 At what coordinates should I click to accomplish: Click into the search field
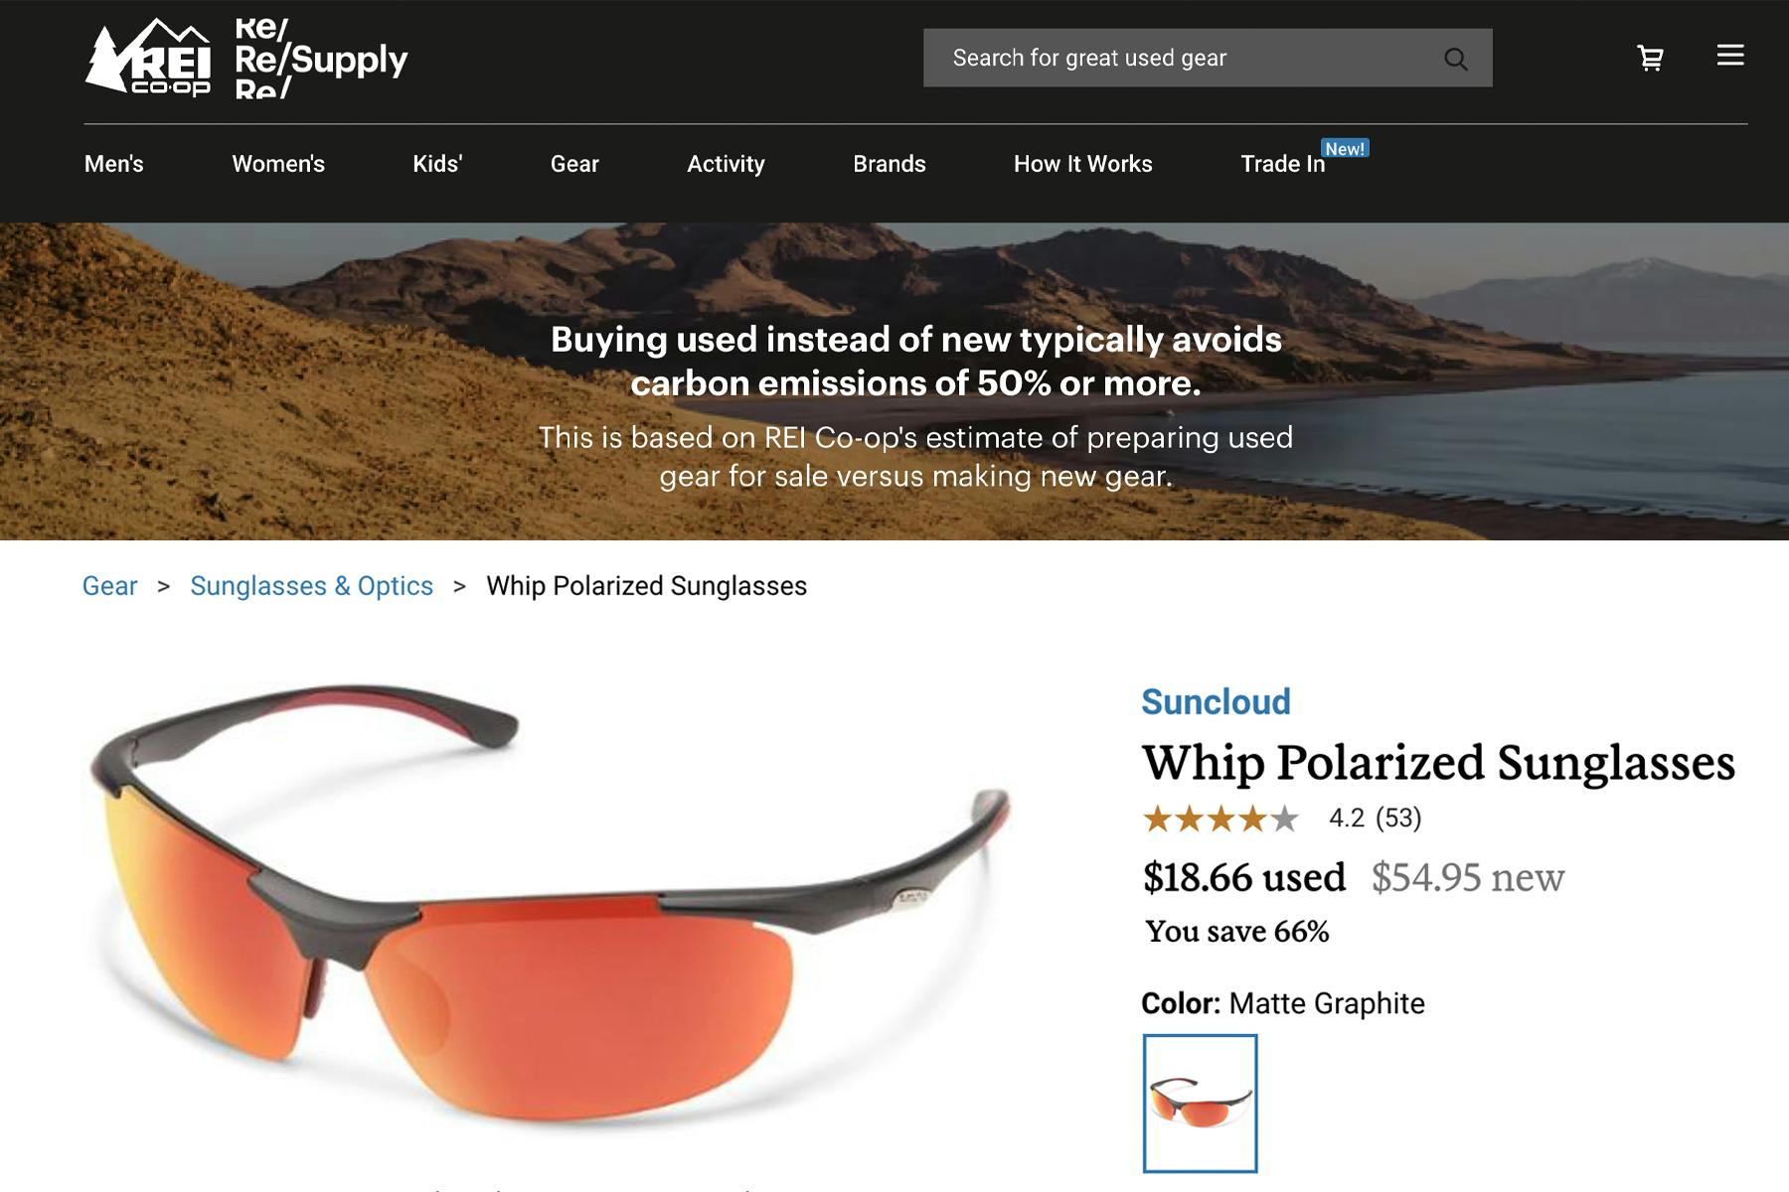click(1143, 58)
